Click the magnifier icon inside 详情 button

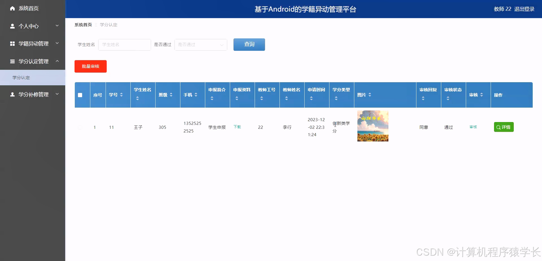[x=499, y=127]
